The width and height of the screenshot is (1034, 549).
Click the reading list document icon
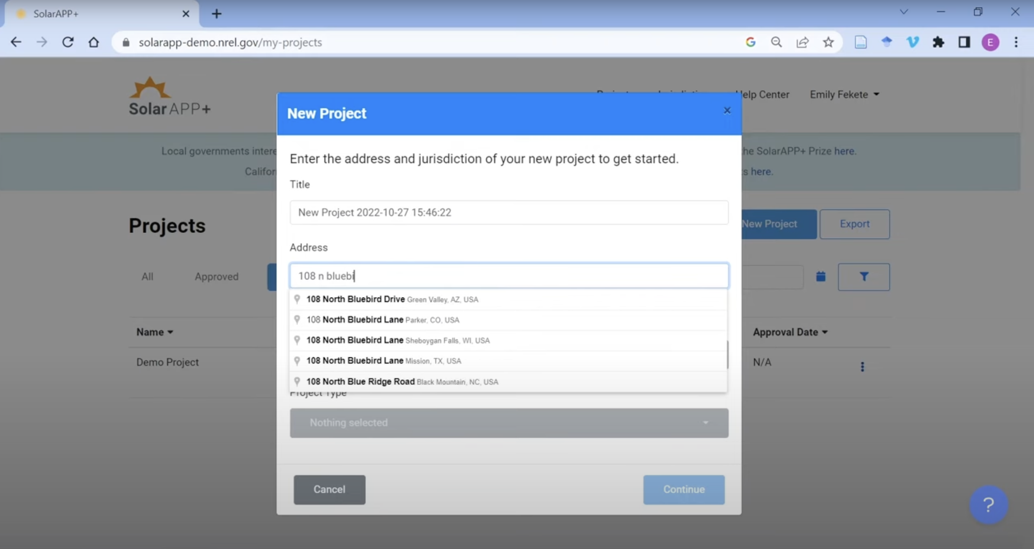coord(861,42)
